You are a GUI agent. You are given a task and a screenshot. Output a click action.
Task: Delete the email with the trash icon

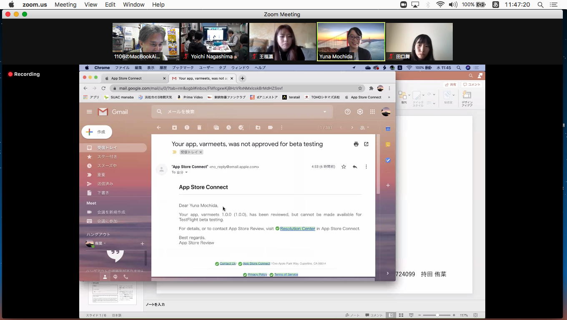click(x=199, y=127)
